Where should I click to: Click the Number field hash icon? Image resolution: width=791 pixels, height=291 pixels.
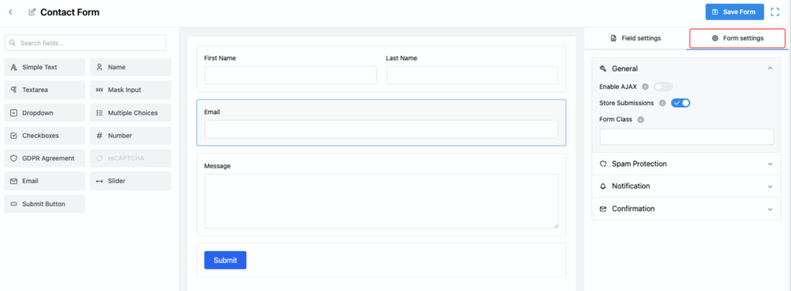(100, 136)
